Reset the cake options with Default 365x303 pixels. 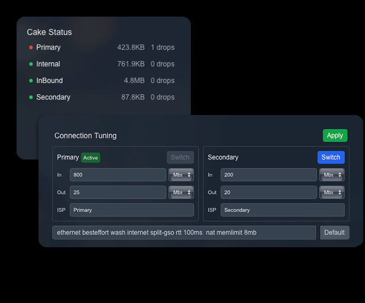[334, 232]
